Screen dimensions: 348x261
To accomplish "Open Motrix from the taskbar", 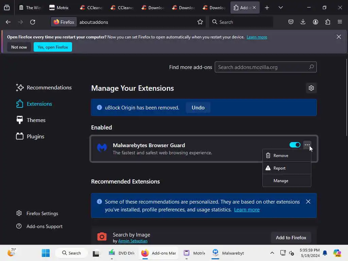I will pos(194,253).
